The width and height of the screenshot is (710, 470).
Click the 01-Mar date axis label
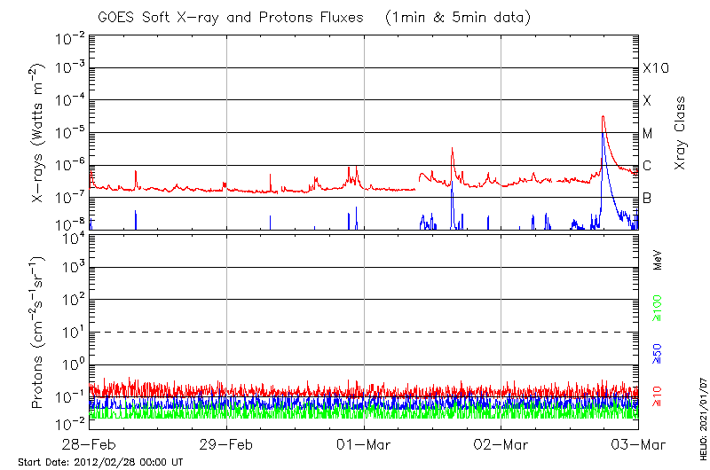tap(364, 443)
